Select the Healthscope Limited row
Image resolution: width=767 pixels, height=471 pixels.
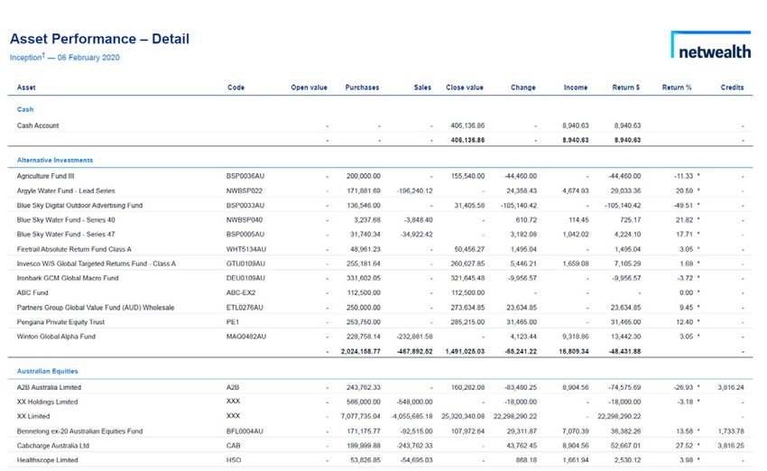coord(380,460)
